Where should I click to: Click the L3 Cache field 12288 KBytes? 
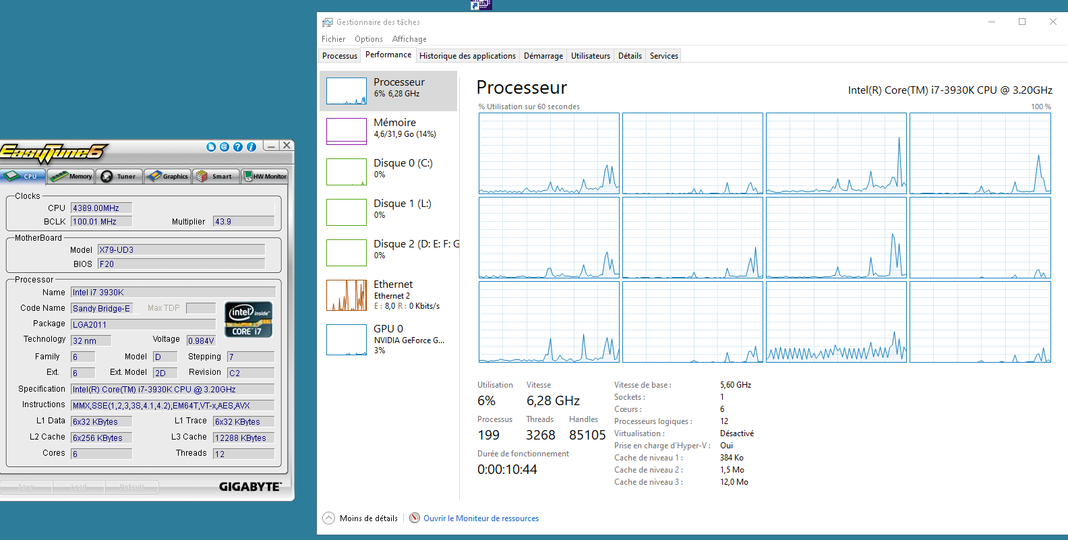click(243, 438)
